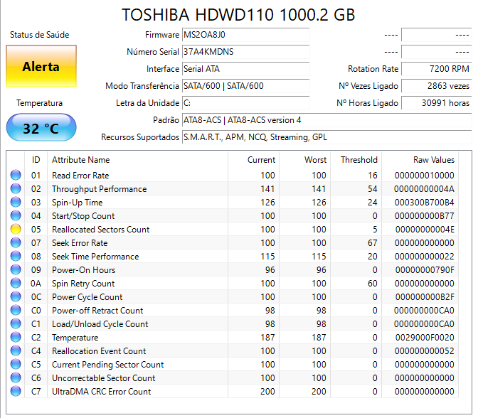Viewport: 478px width, 418px height.
Task: Click status orb for Seek Error Rate
Action: 16,243
